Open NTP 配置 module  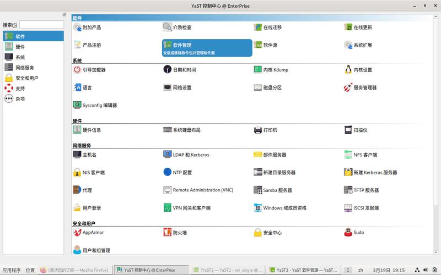tap(178, 172)
